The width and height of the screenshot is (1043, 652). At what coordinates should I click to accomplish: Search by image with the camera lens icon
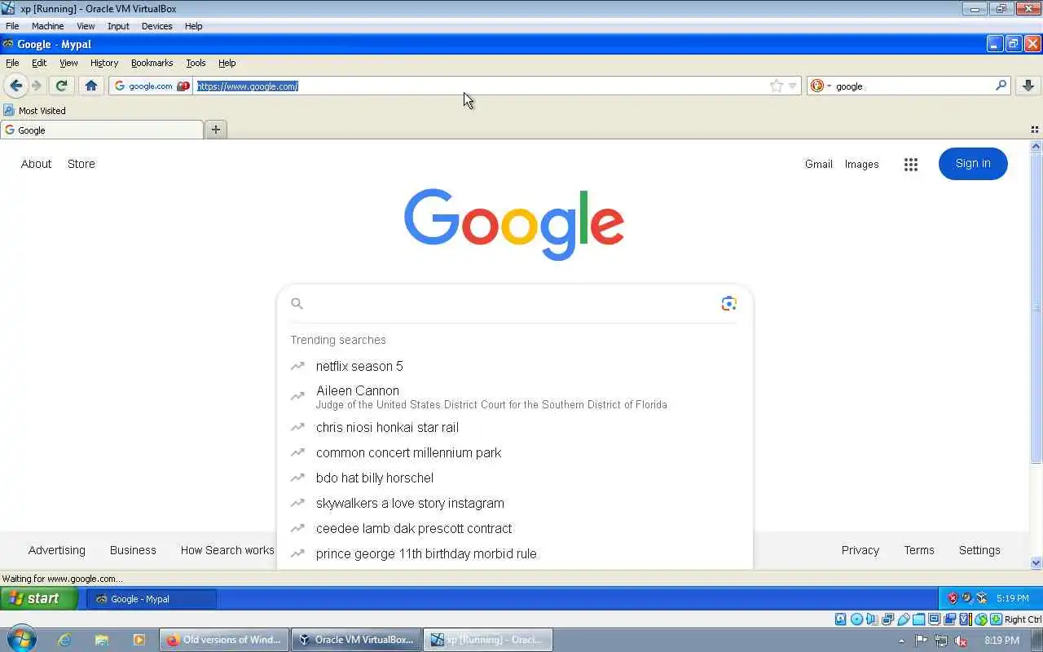[728, 303]
